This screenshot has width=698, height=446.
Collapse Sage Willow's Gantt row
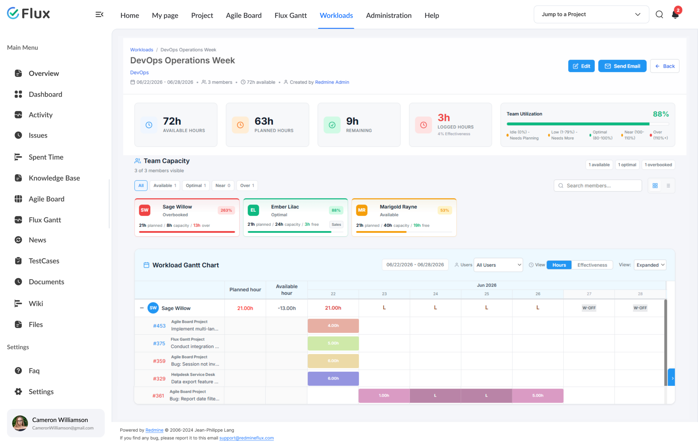[142, 308]
